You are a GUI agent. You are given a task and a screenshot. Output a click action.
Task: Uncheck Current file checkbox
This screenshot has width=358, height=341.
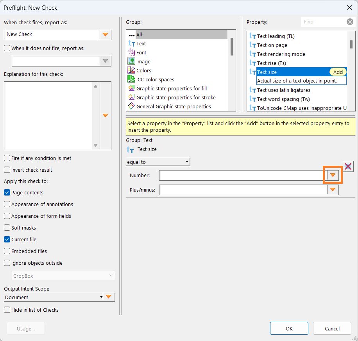coord(7,239)
